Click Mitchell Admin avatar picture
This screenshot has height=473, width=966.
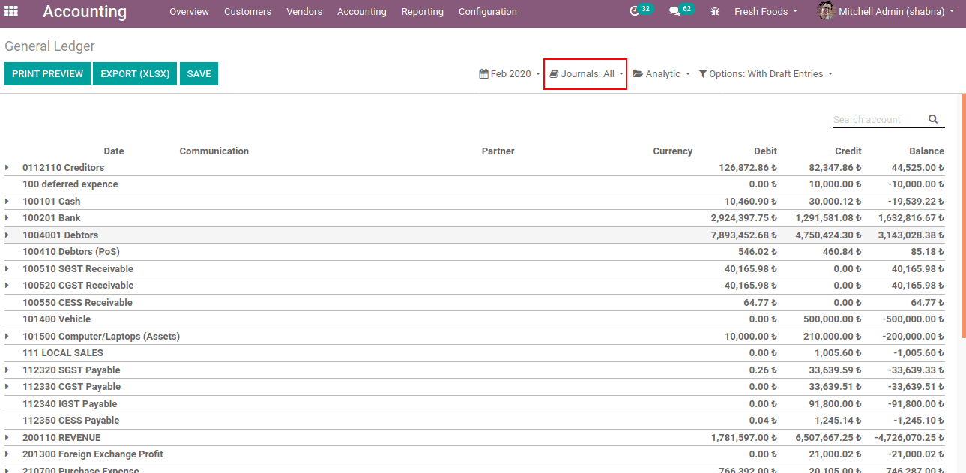[x=826, y=11]
